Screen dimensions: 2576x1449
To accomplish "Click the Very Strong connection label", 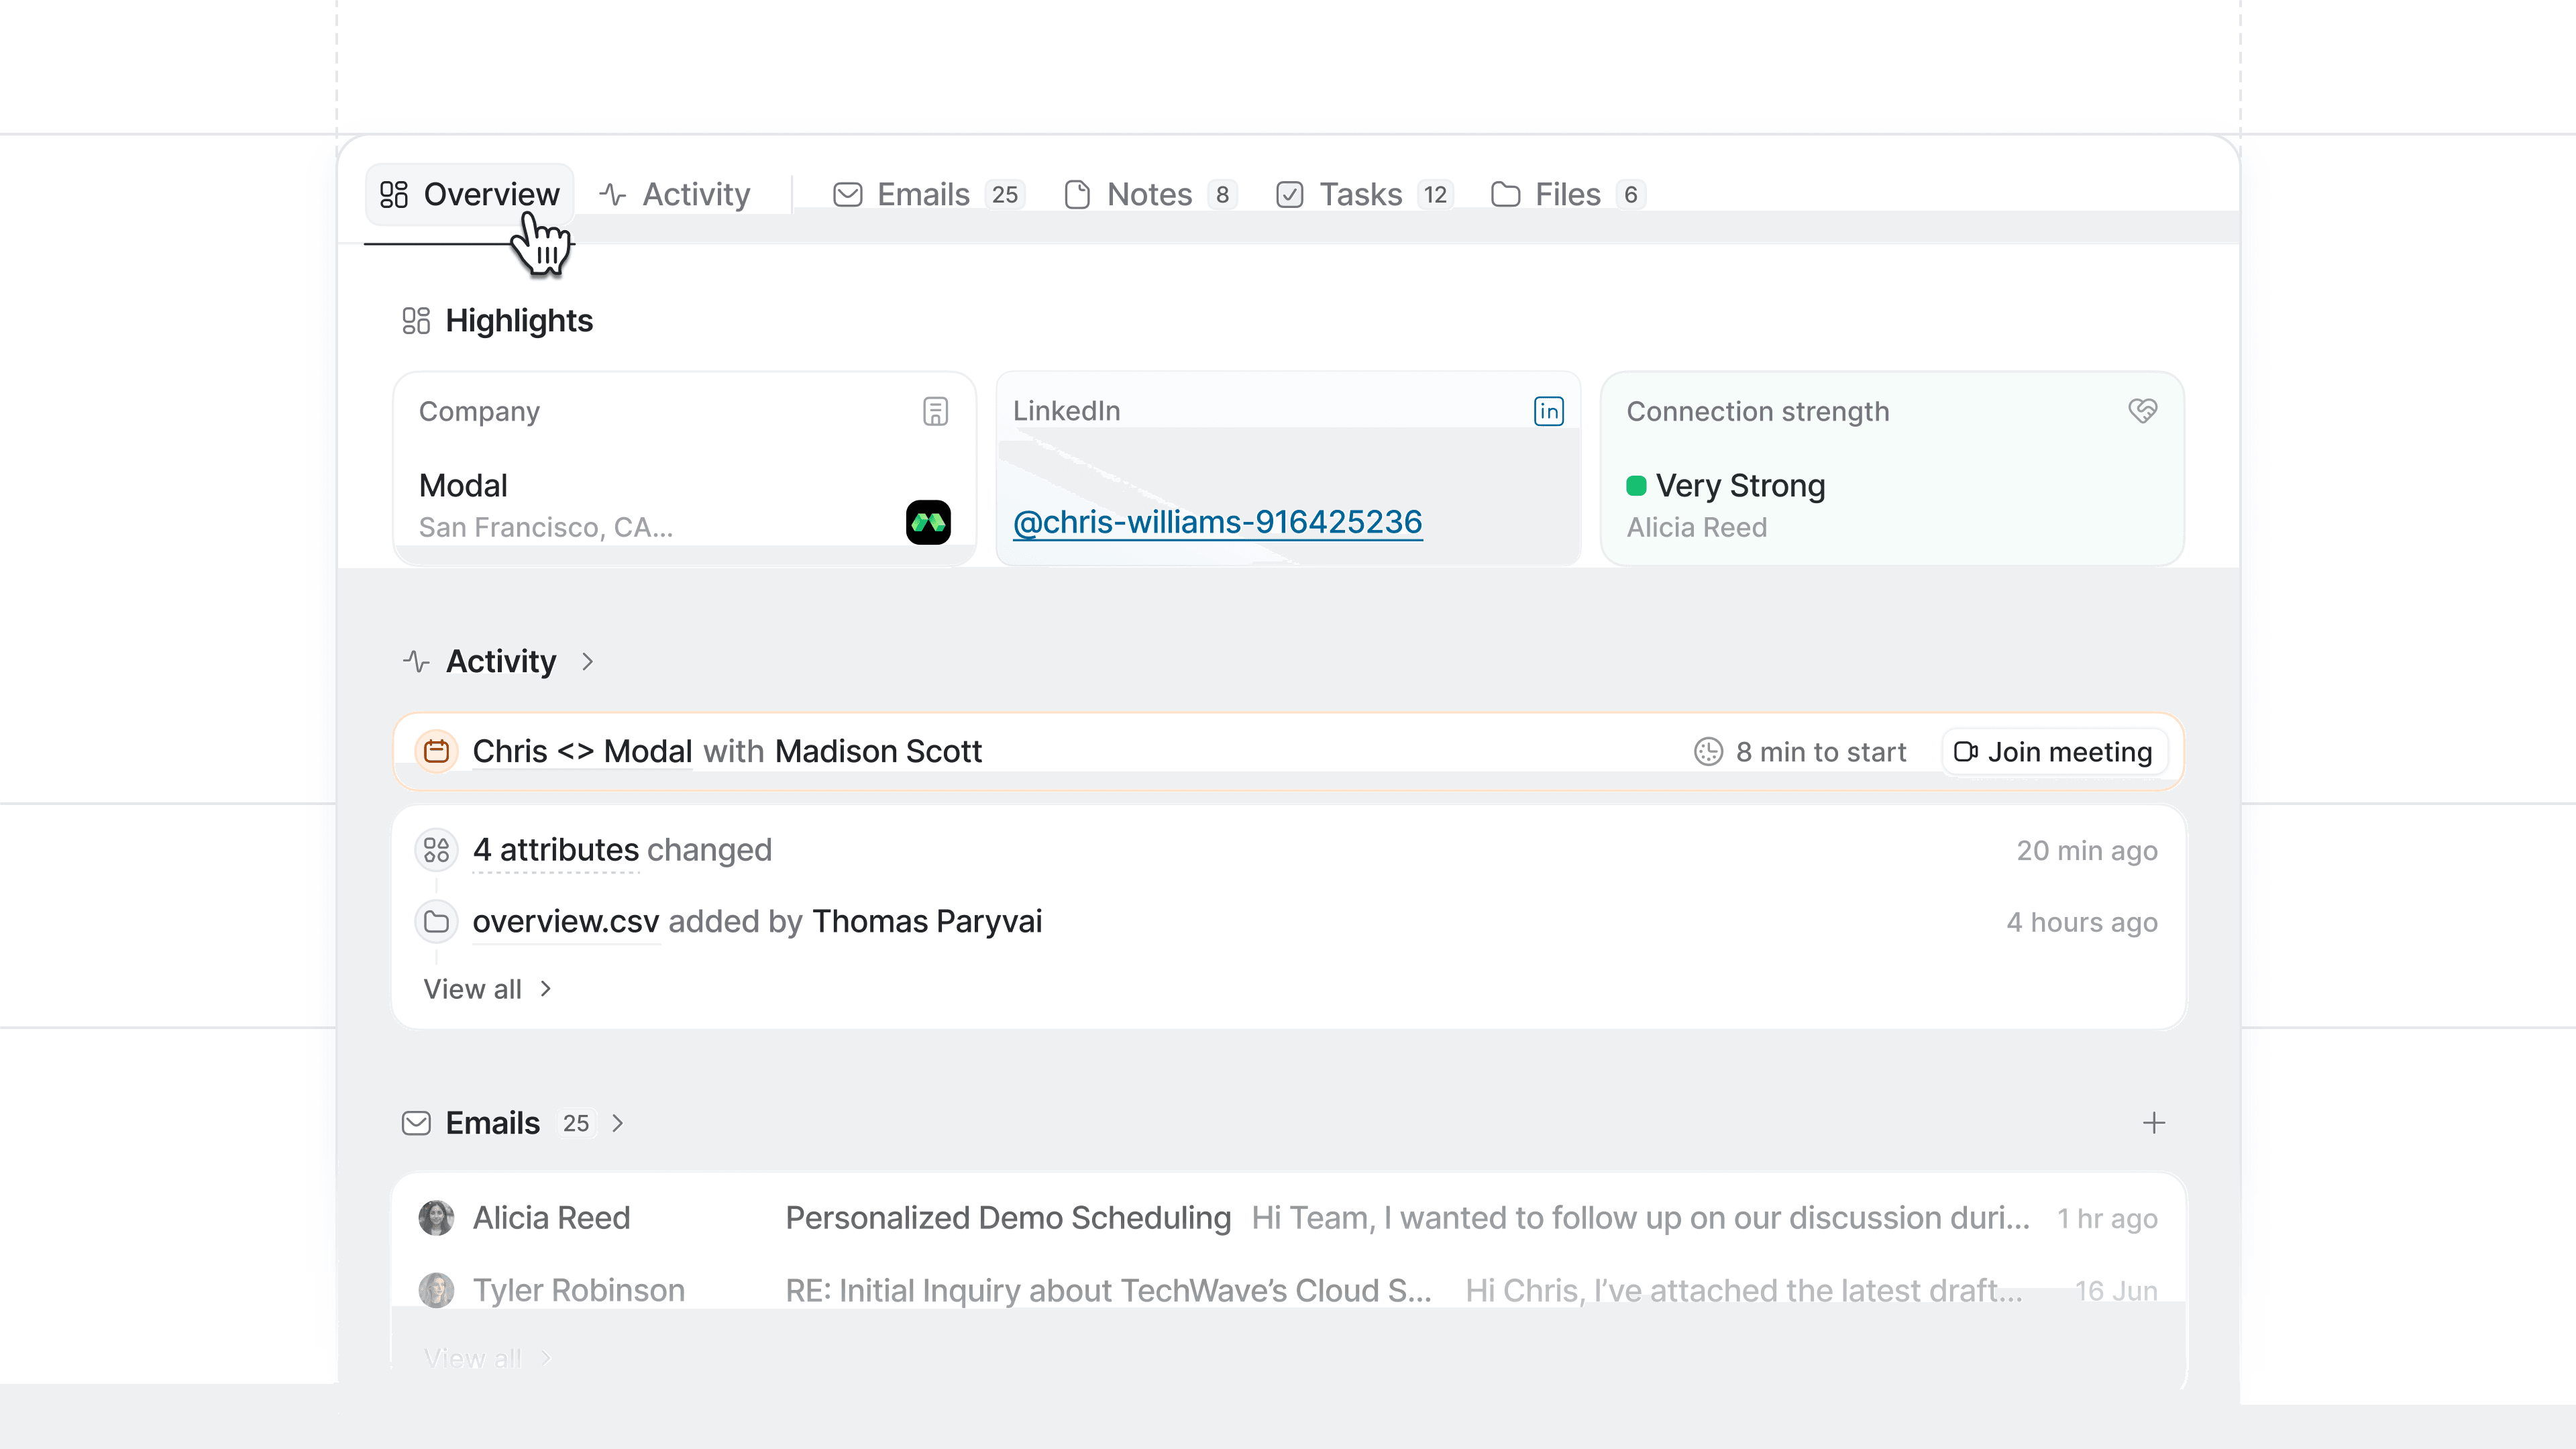I will coord(1740,486).
